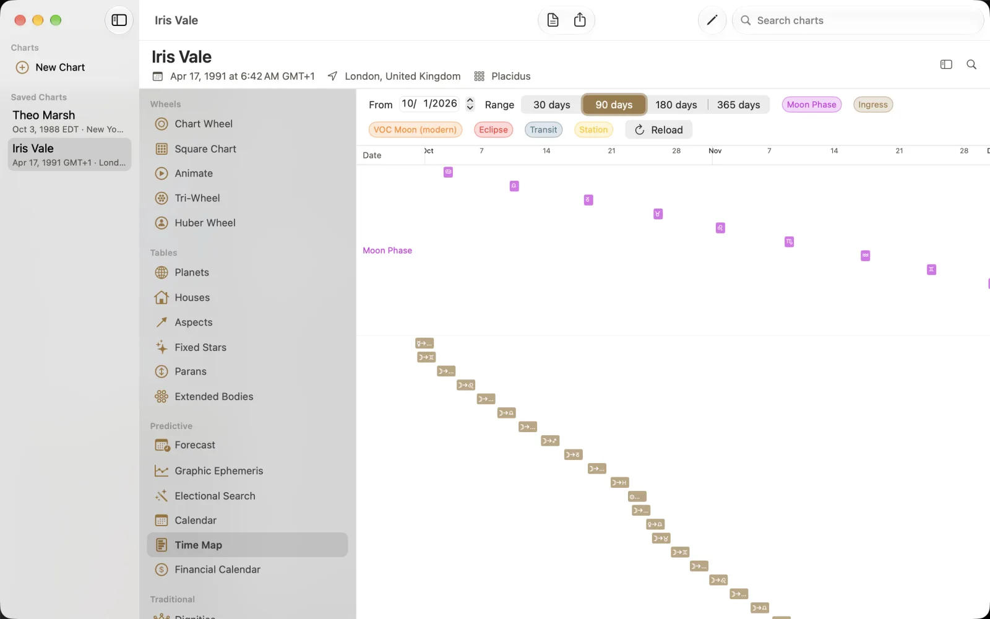Screen dimensions: 990x619
Task: Toggle the Moon Phase filter chip
Action: 811,105
